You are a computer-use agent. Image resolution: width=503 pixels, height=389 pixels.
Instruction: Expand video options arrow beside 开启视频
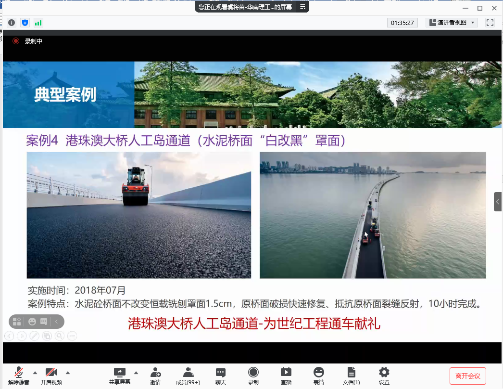click(68, 373)
